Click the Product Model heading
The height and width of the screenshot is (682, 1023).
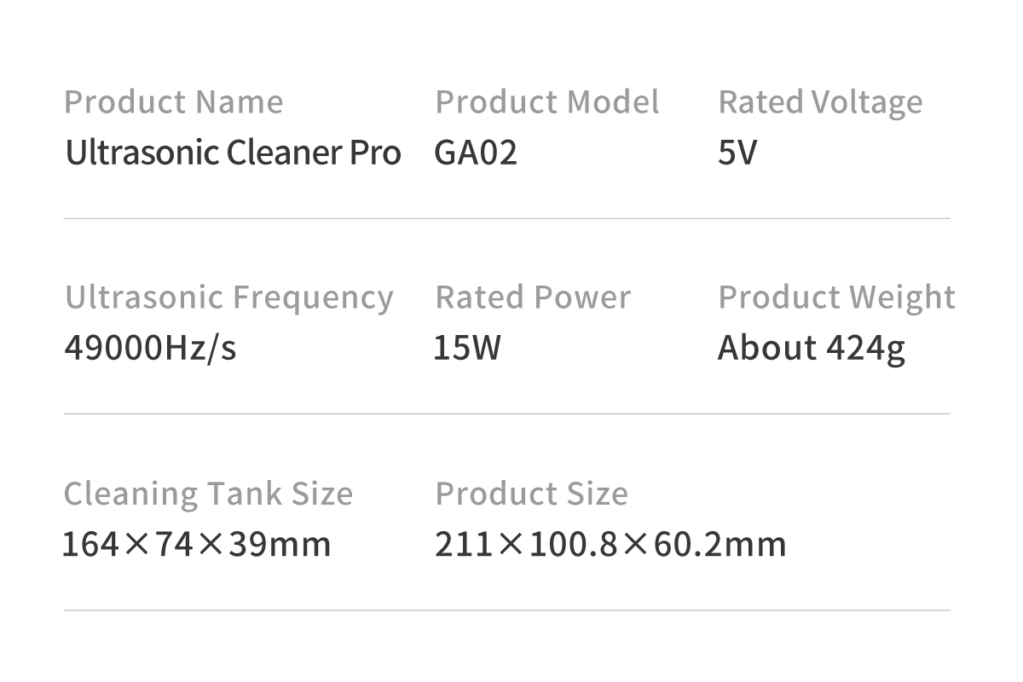click(546, 102)
